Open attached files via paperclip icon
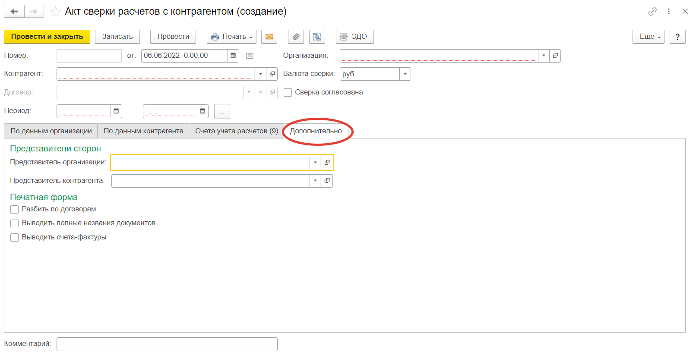This screenshot has height=355, width=696. pos(296,37)
